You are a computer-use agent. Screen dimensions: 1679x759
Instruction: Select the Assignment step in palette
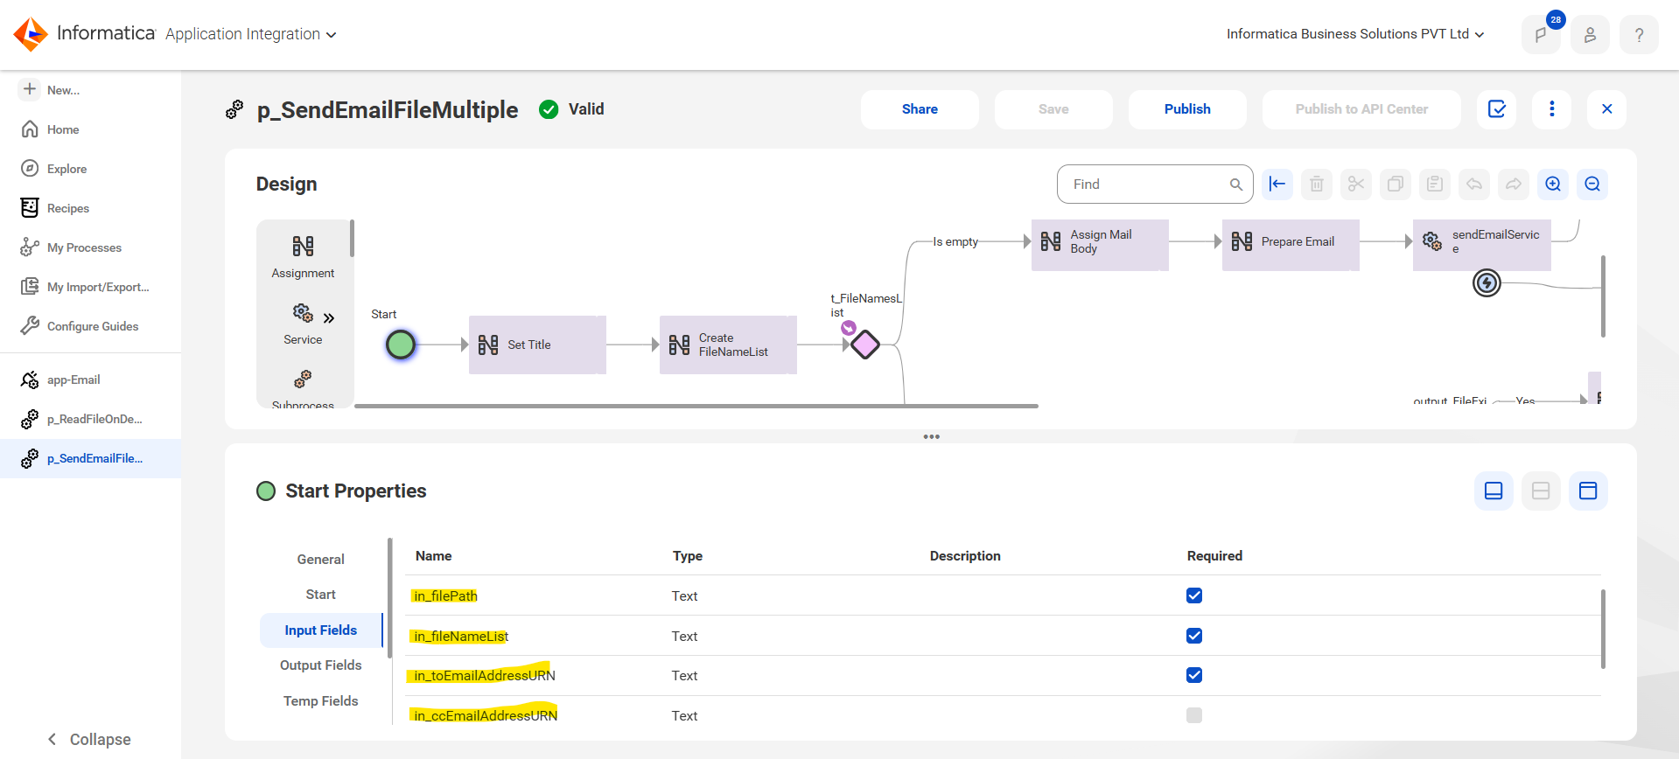pos(303,256)
